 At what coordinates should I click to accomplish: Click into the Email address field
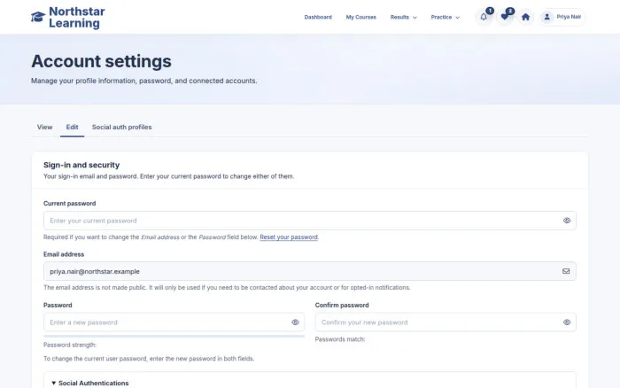tap(310, 271)
